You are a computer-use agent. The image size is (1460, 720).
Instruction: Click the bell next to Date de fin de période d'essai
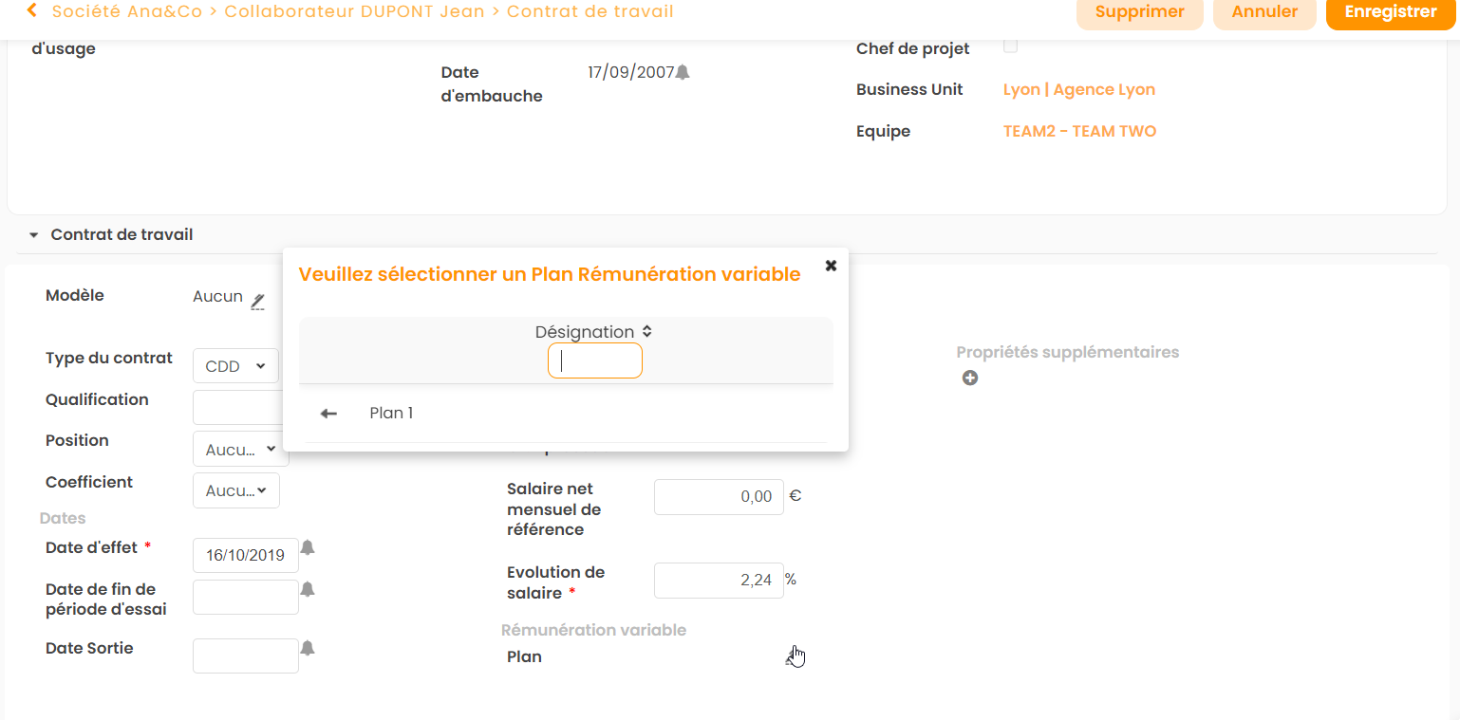tap(308, 589)
